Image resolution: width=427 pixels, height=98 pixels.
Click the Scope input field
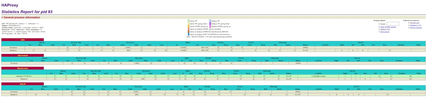pyautogui.click(x=393, y=24)
